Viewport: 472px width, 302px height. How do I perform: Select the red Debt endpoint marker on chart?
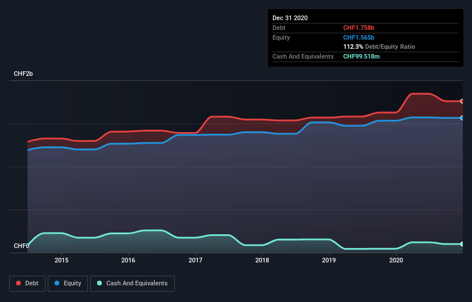[462, 101]
